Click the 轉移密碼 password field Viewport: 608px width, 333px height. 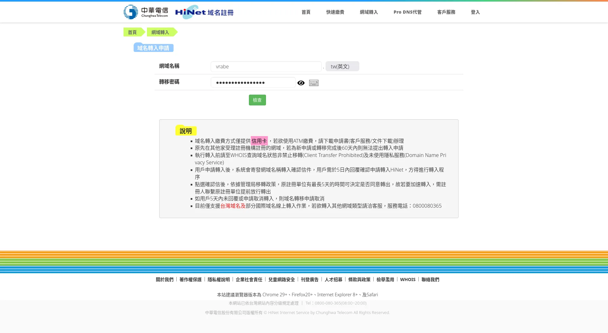pos(253,83)
